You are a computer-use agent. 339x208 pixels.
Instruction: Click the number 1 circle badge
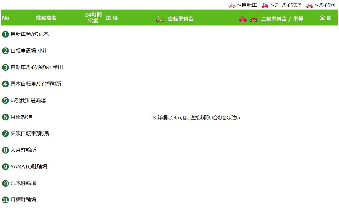[5, 34]
